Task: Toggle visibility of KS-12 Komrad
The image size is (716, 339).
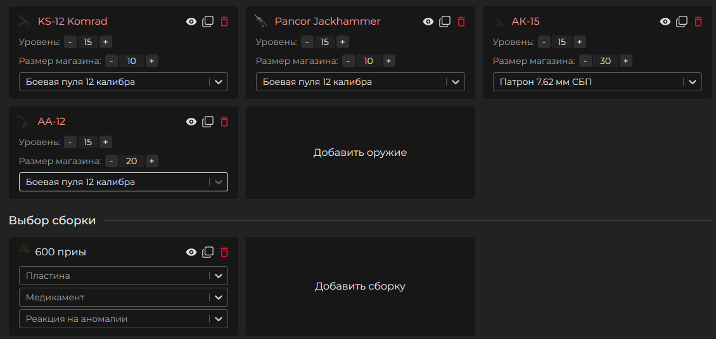Action: click(x=191, y=22)
